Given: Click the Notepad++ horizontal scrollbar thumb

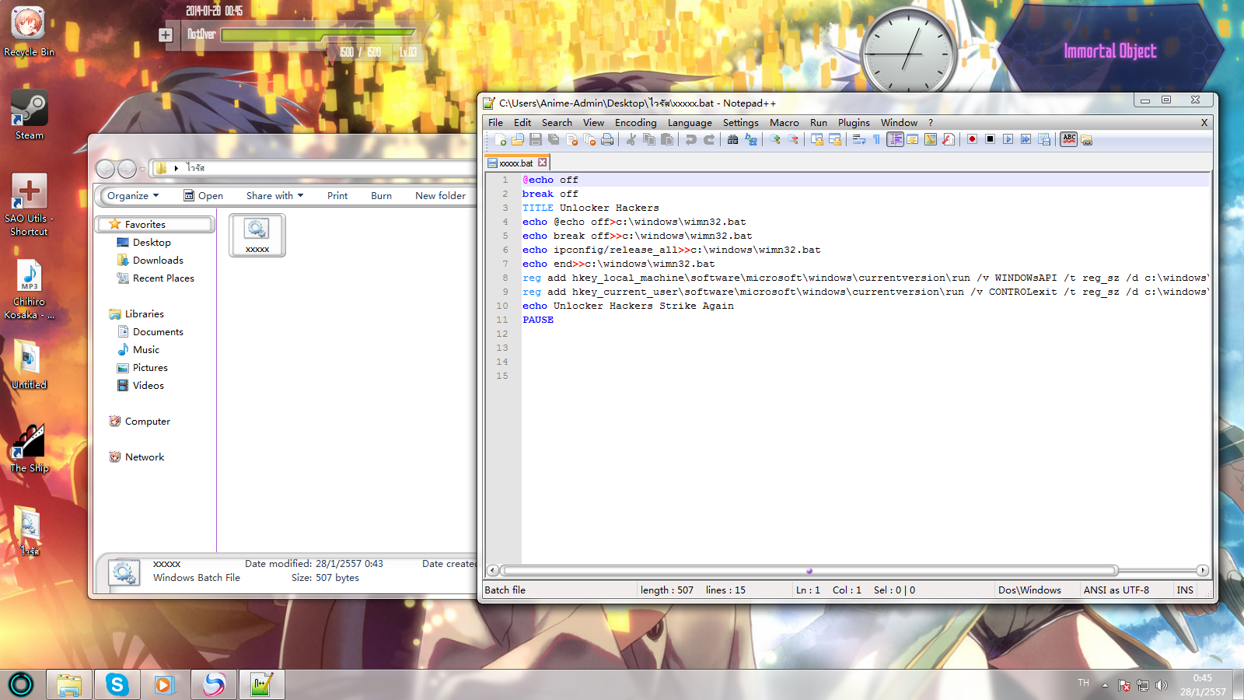Looking at the screenshot, I should 809,571.
